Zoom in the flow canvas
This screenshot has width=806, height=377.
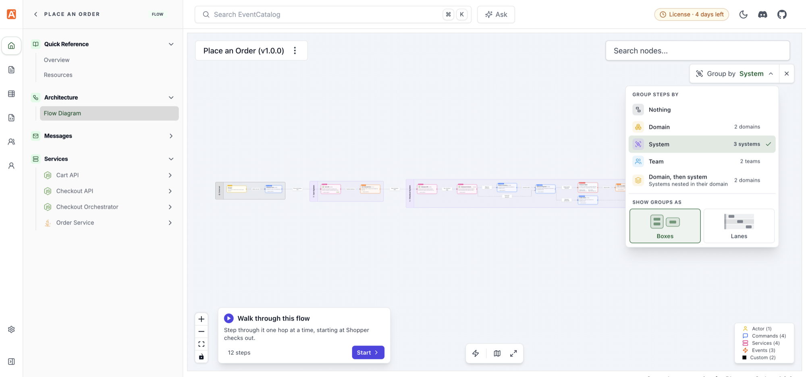click(201, 319)
